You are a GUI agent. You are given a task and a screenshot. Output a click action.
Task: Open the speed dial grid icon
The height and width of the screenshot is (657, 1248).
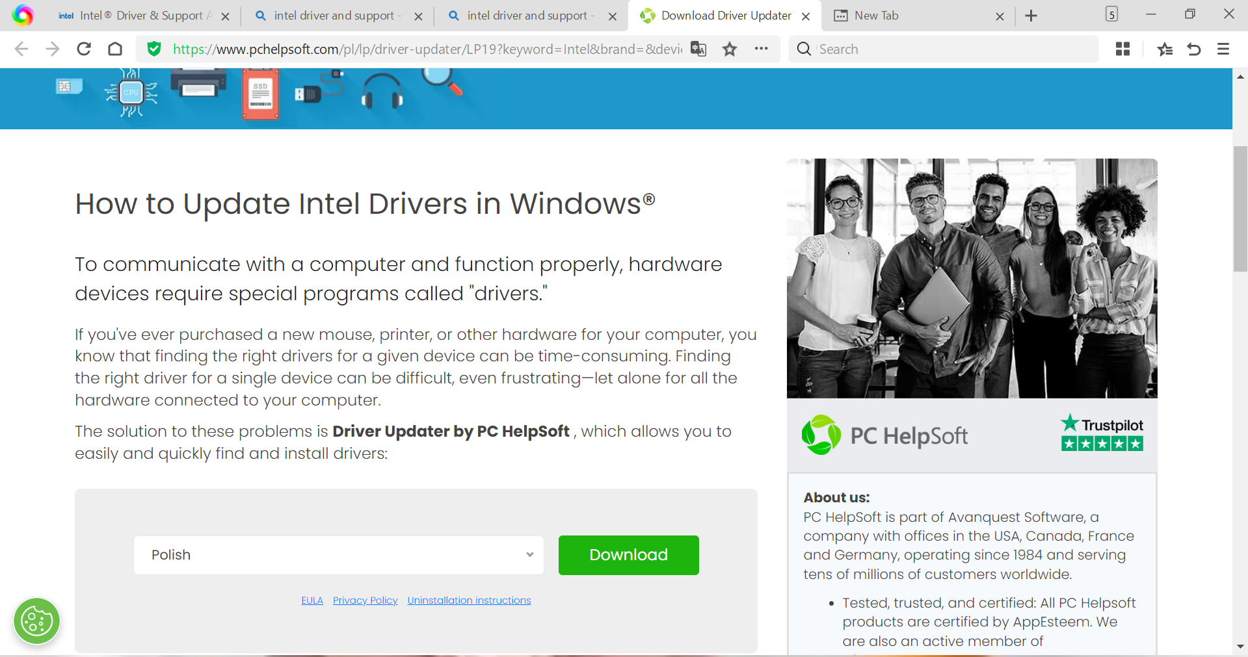1122,49
